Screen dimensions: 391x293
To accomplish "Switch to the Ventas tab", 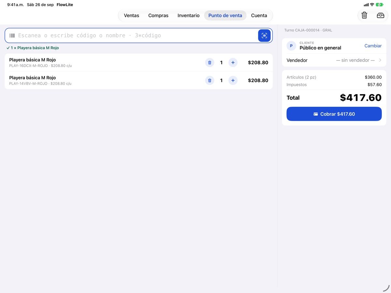I will (131, 16).
